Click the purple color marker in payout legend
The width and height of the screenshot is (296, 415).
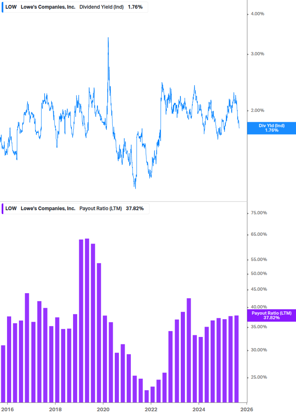tap(2, 209)
